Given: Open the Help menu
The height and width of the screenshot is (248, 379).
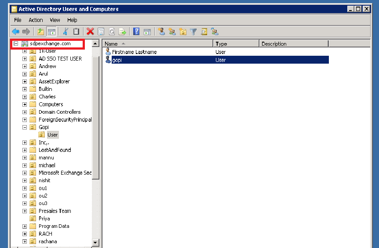Looking at the screenshot, I should 72,20.
